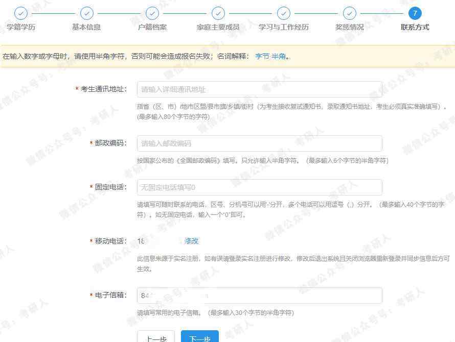Click hint text '请填写常用的电子信箱'

tap(169, 313)
